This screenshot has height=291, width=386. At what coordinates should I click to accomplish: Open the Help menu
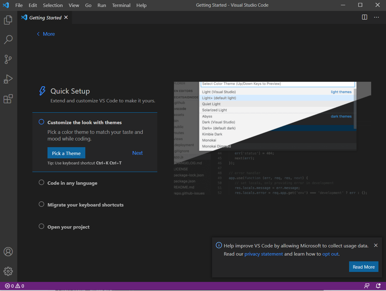141,5
